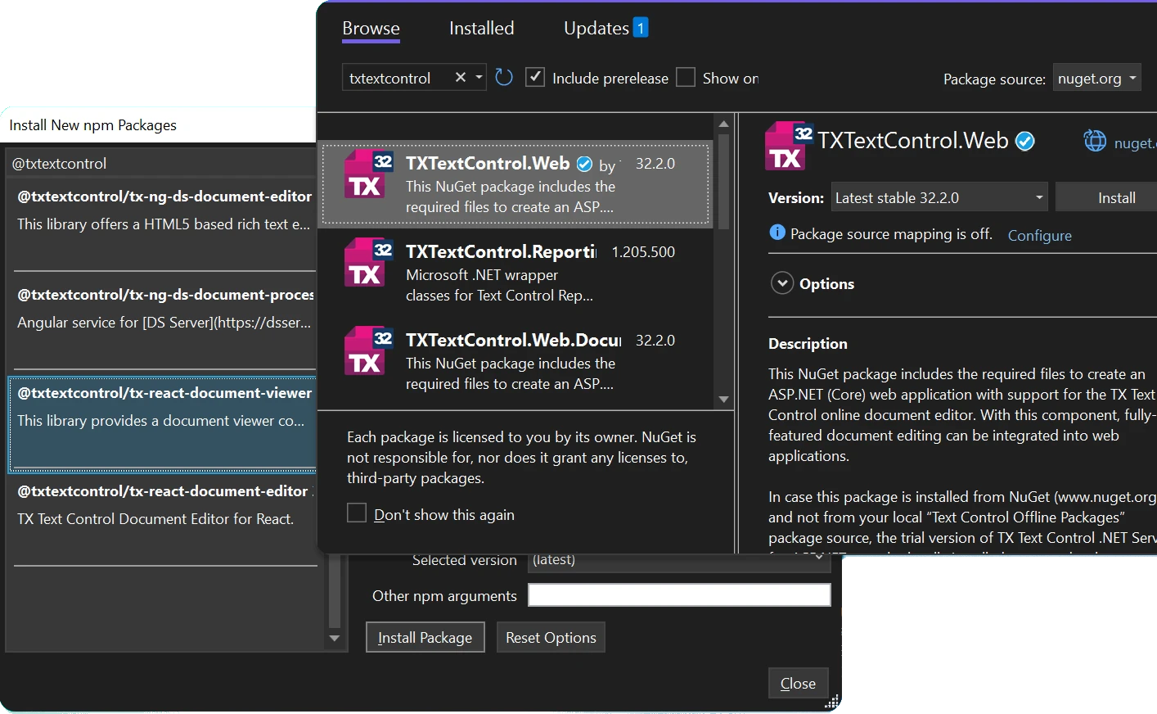
Task: Clear the txtextcontrol search text with X
Action: pos(461,77)
